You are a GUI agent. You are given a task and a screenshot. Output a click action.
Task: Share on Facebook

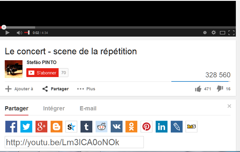11,127
